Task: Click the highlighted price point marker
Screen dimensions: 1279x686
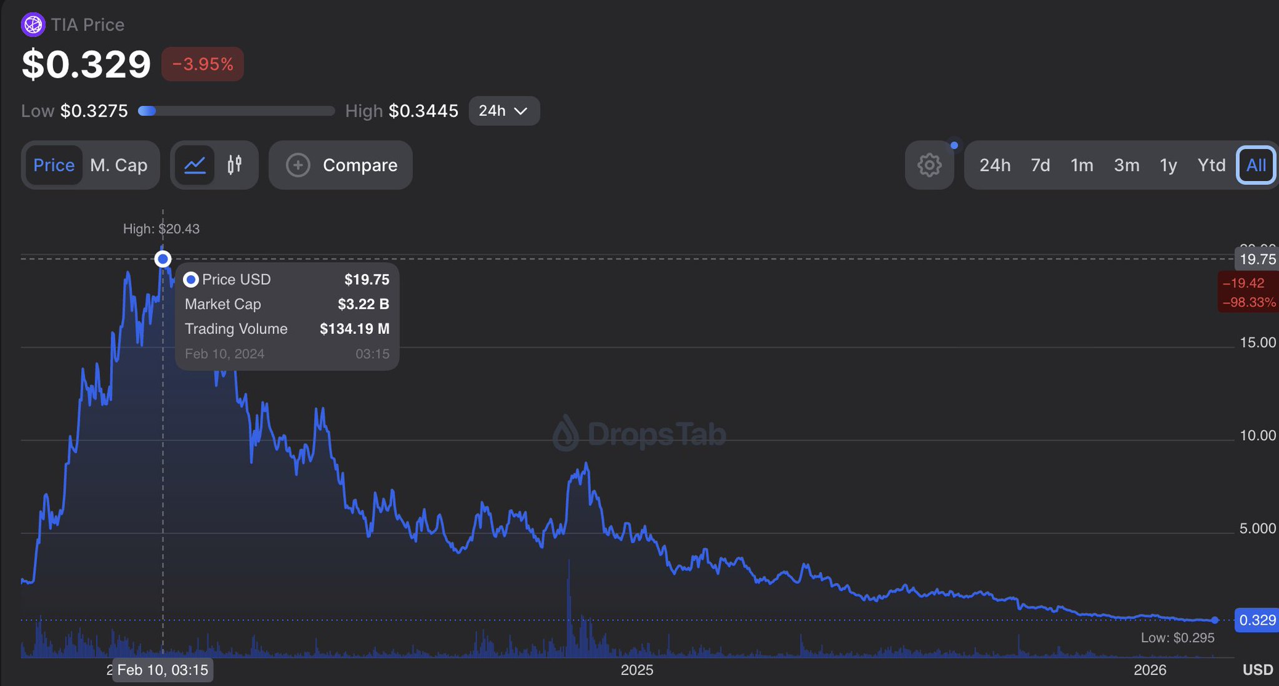Action: [163, 258]
